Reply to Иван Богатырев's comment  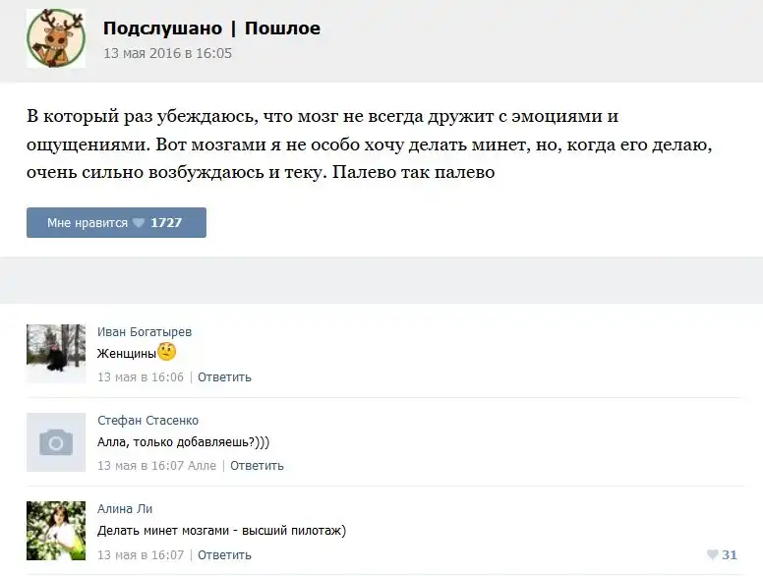225,376
